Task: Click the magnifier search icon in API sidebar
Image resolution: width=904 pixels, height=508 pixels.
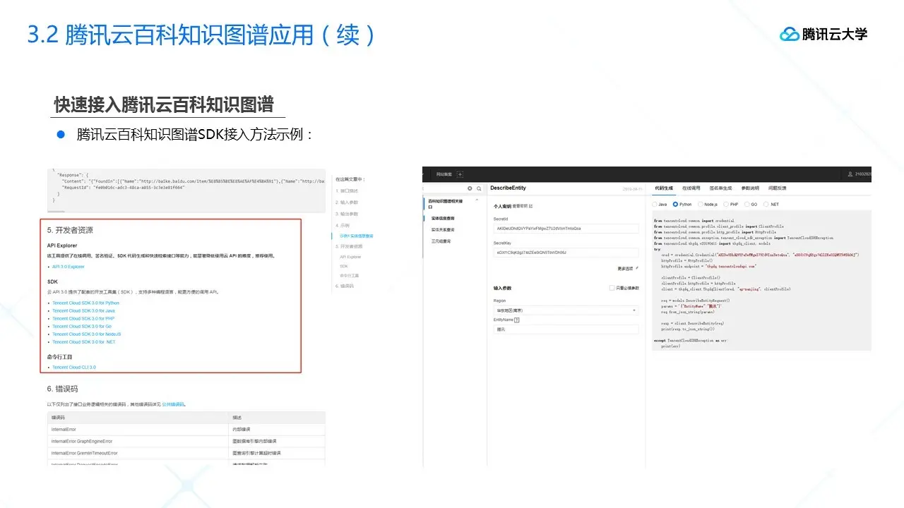Action: (479, 188)
